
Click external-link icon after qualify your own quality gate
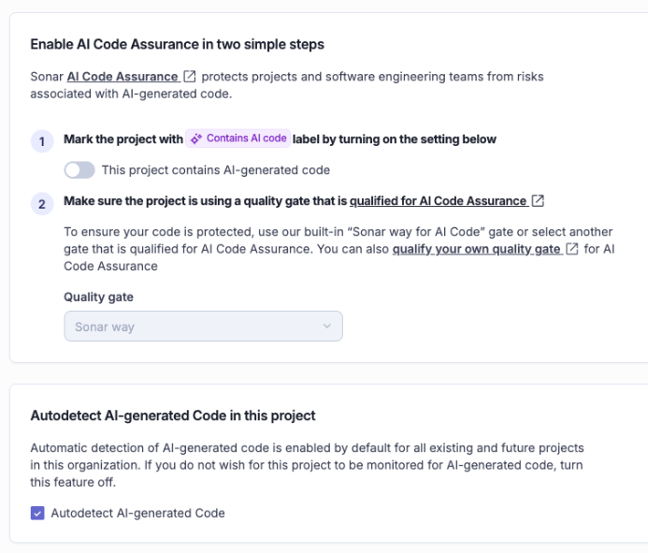click(572, 249)
